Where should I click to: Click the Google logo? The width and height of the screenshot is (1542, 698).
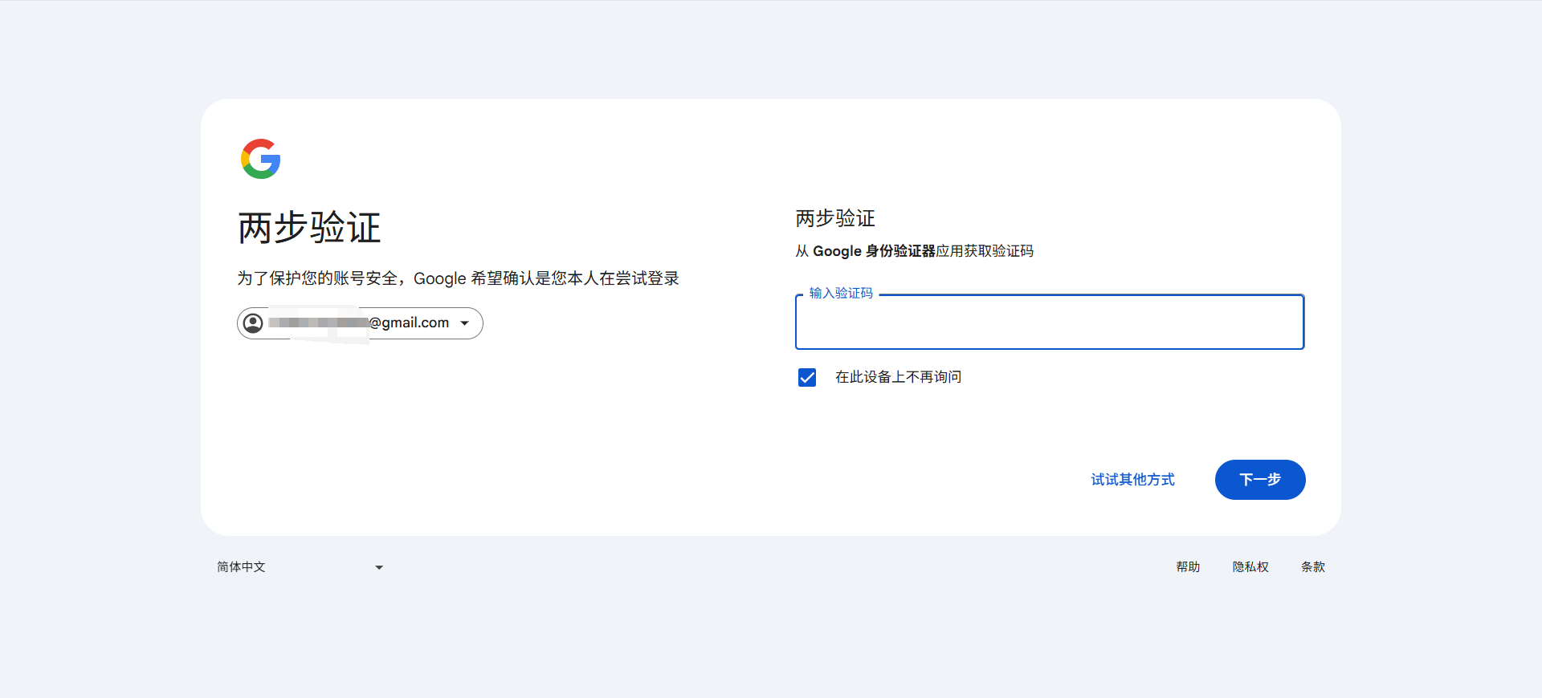(261, 159)
